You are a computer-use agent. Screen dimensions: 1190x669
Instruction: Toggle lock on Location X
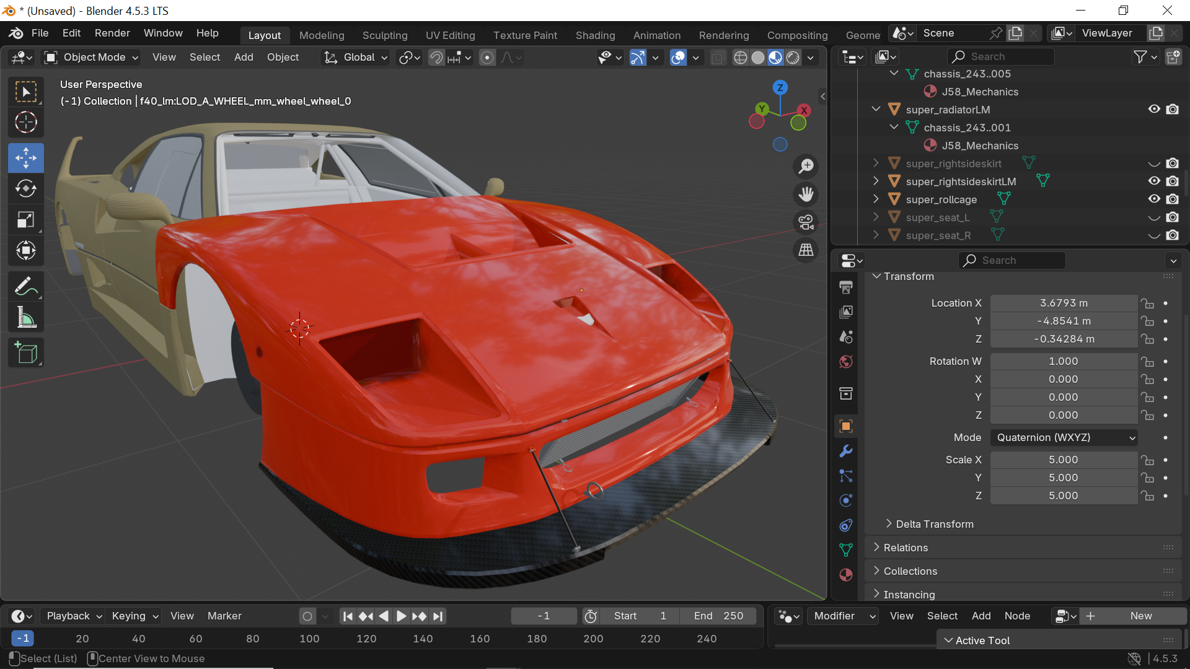pyautogui.click(x=1148, y=304)
